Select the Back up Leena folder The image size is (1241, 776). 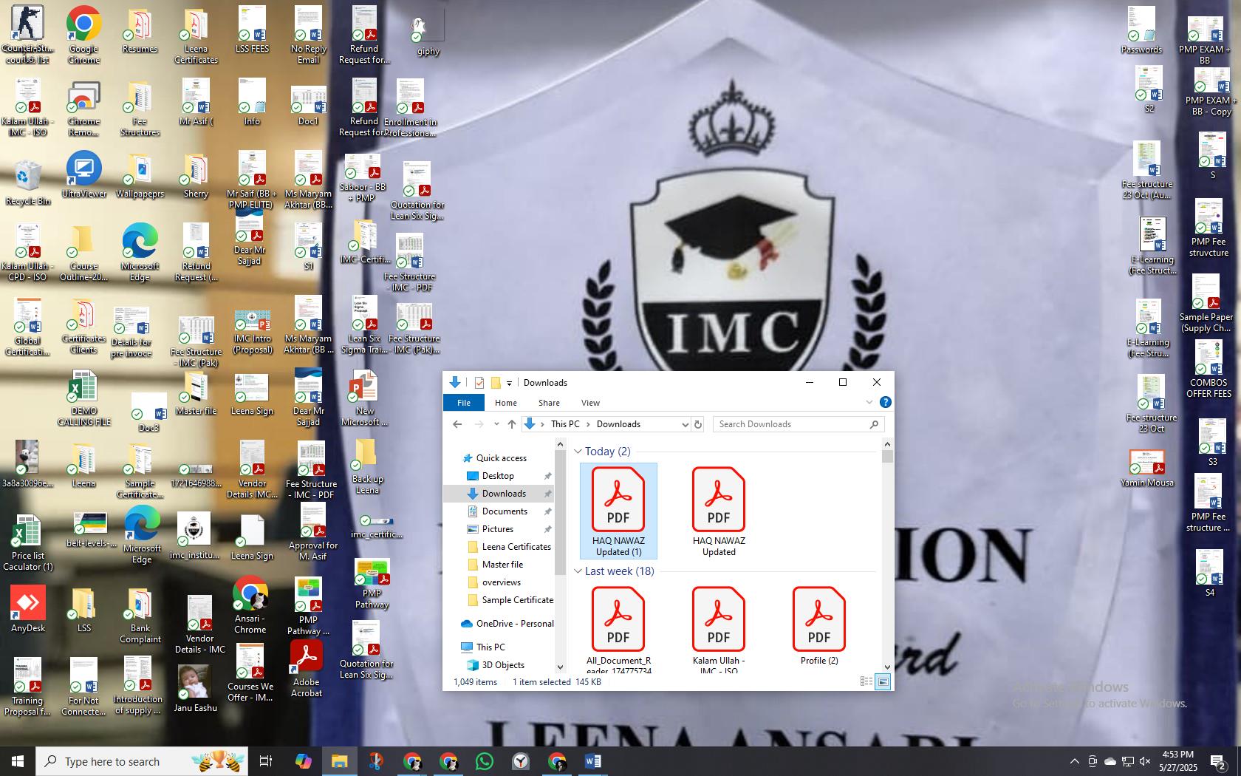click(366, 467)
